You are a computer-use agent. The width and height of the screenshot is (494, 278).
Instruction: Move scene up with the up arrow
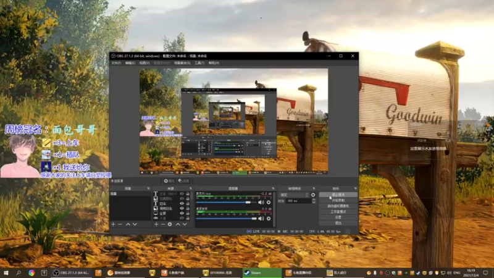[x=128, y=224]
